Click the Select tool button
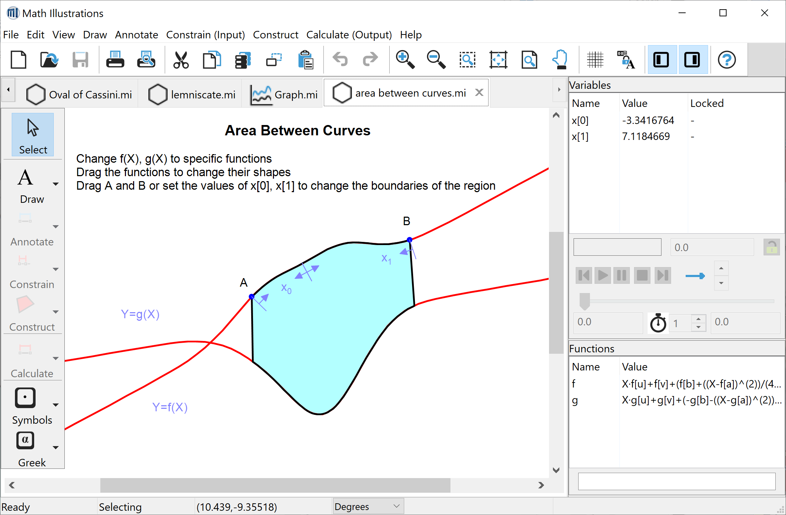786x515 pixels. (x=33, y=135)
